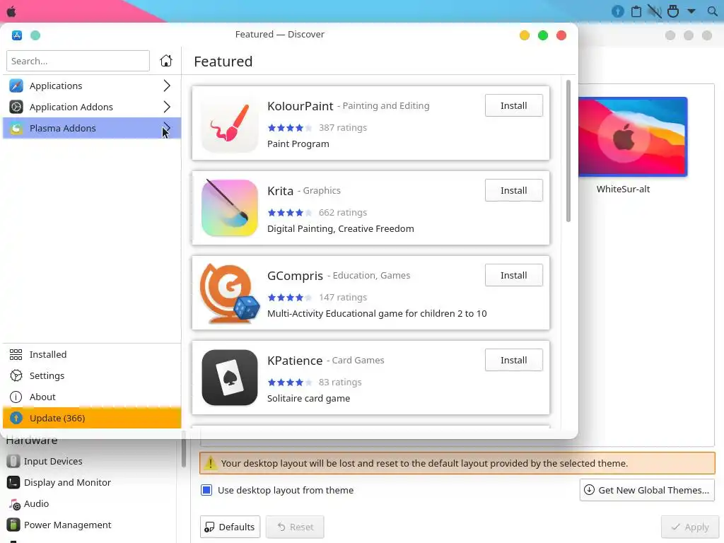Expand the hidden system tray arrow

[691, 11]
